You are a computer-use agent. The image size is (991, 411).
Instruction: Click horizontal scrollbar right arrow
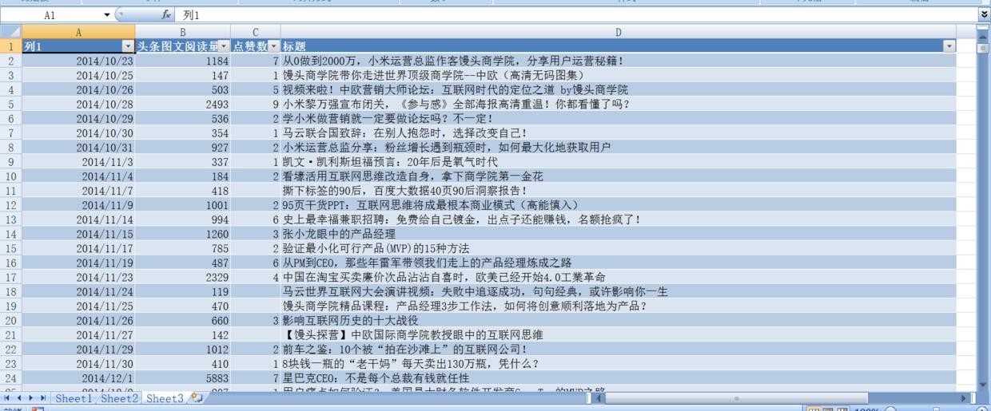point(964,397)
